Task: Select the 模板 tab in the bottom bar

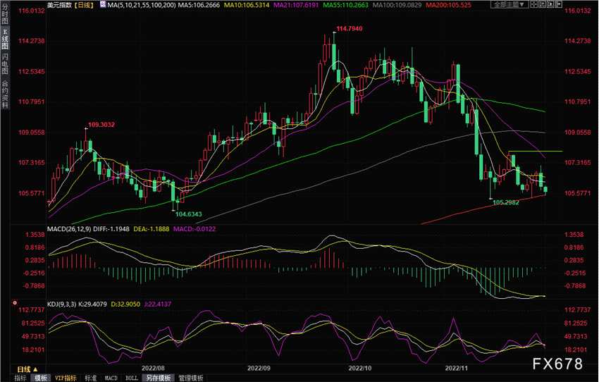Action: coord(40,378)
